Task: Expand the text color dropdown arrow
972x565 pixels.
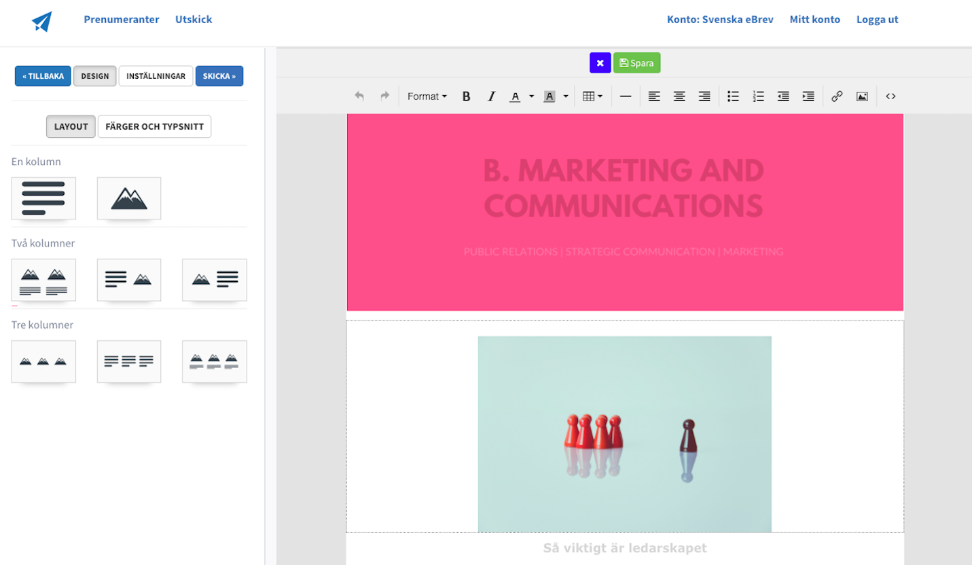Action: [x=531, y=96]
